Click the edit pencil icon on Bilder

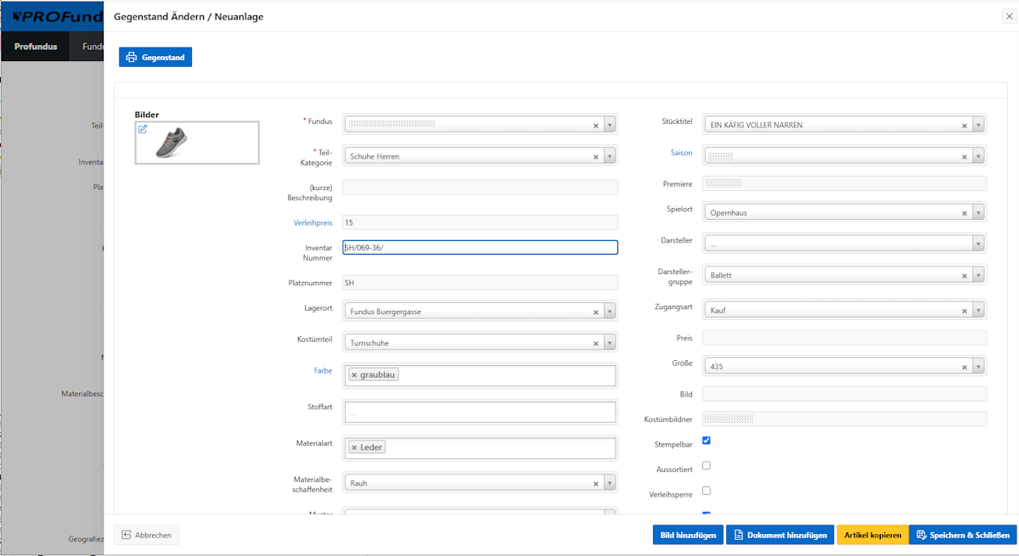143,129
